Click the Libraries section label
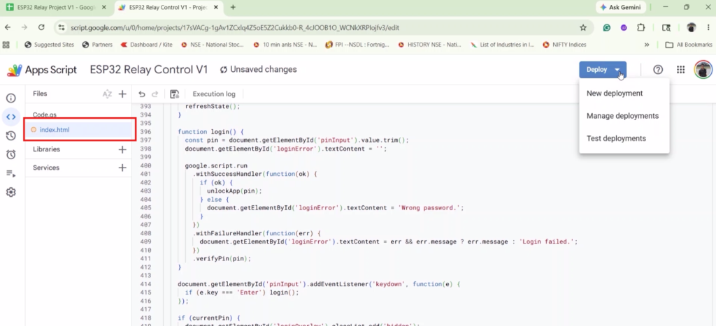Screen dimensions: 716x326 [x=46, y=149]
